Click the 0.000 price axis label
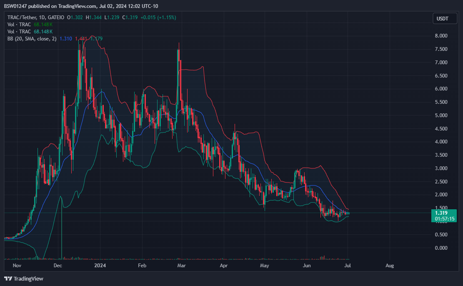Screen dimensions: 463x286 [x=441, y=248]
